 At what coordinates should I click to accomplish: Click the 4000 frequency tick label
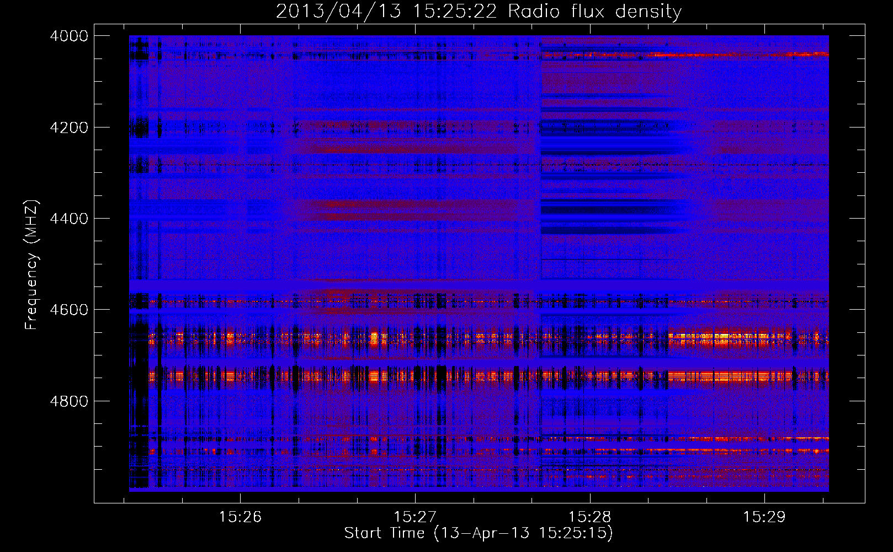[x=69, y=36]
